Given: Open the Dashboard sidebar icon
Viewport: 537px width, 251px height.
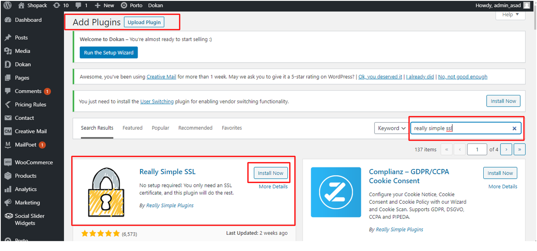Looking at the screenshot, I should click(x=8, y=20).
